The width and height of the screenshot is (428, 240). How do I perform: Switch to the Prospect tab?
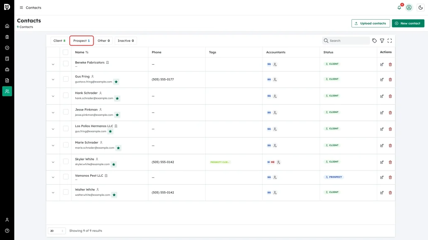[82, 40]
